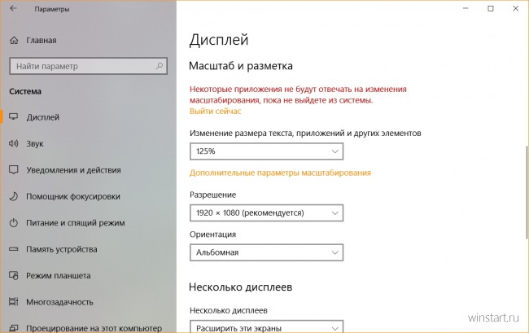Click the Sound speaker icon
This screenshot has width=529, height=333.
[x=14, y=143]
